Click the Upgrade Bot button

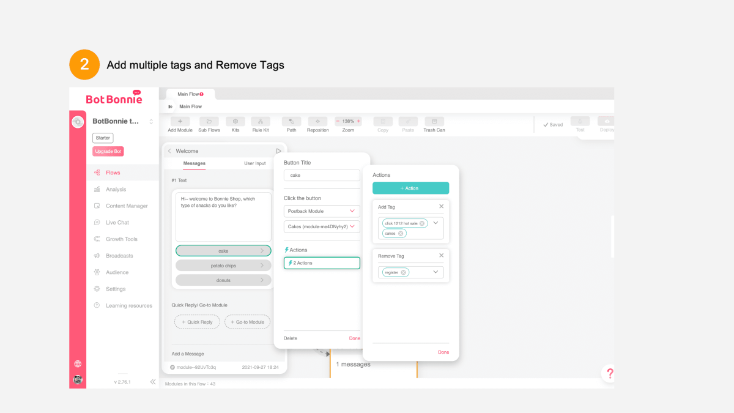click(108, 151)
